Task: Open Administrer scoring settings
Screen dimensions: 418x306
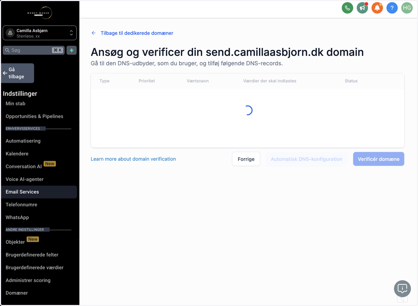Action: (x=28, y=280)
